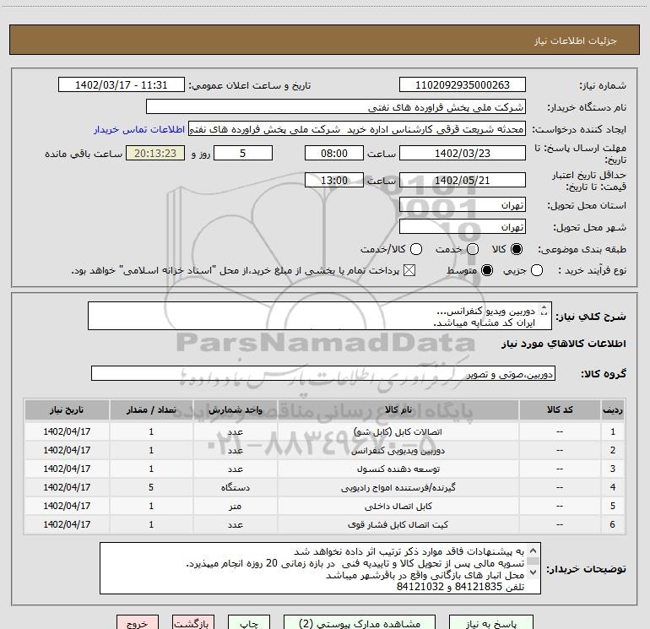Image resolution: width=650 pixels, height=629 pixels.
Task: Select row توسعه دهنده کنسول
Action: pos(325,469)
